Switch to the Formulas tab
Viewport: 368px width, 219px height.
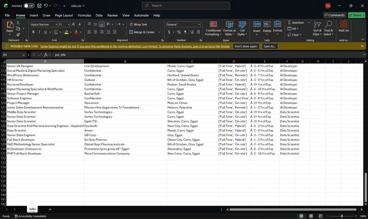click(84, 15)
